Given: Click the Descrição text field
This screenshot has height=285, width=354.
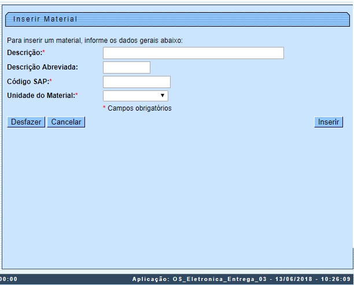Looking at the screenshot, I should coord(193,53).
